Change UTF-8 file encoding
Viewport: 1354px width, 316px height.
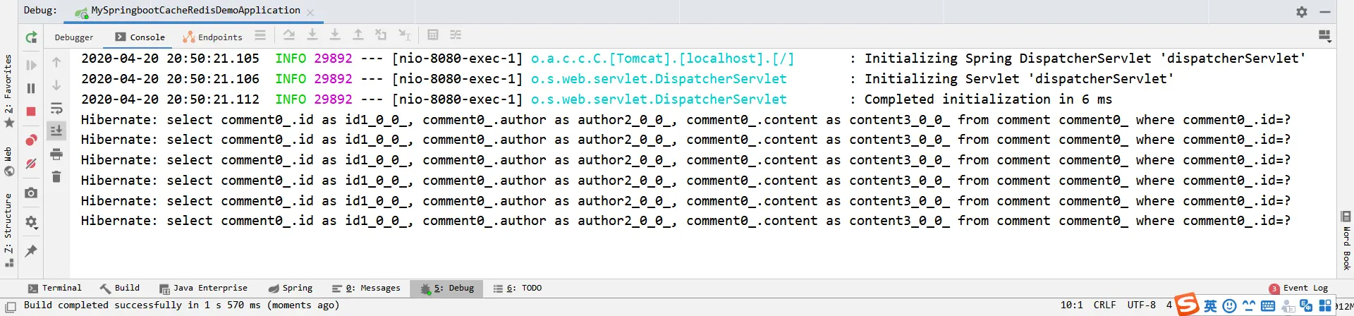(1141, 305)
